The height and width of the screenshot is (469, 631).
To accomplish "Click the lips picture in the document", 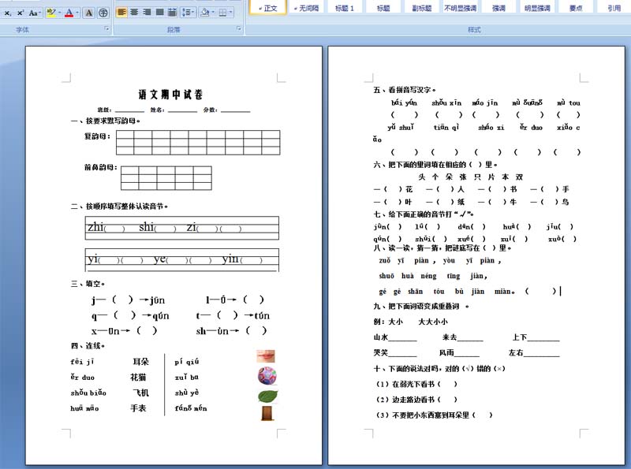I will 266,356.
